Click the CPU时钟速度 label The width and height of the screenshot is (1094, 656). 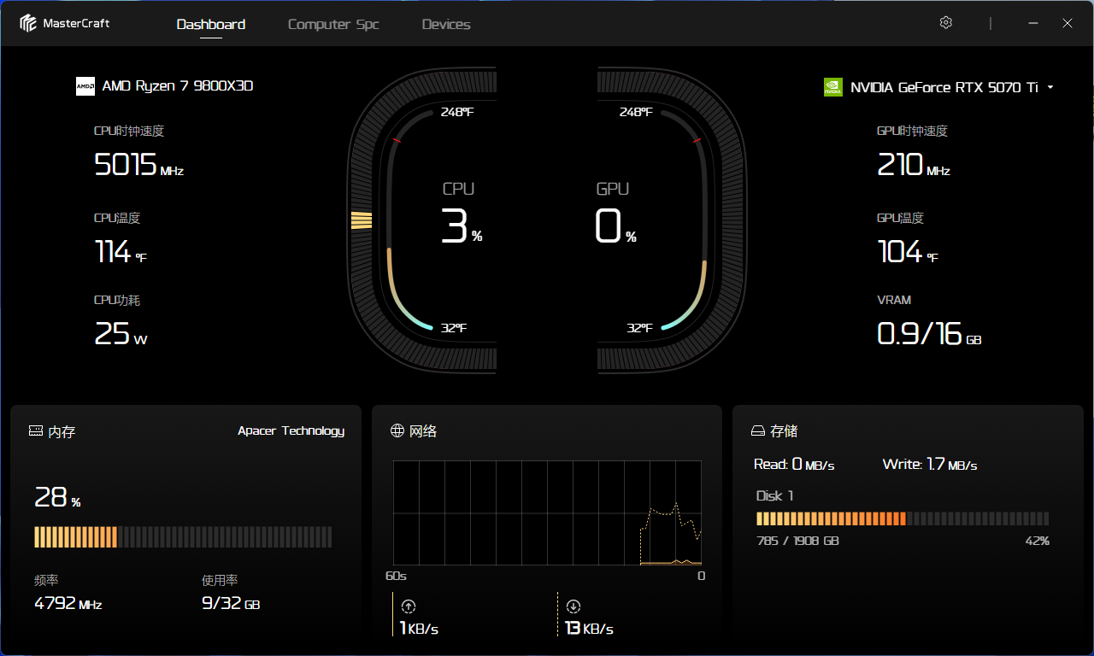click(x=129, y=131)
